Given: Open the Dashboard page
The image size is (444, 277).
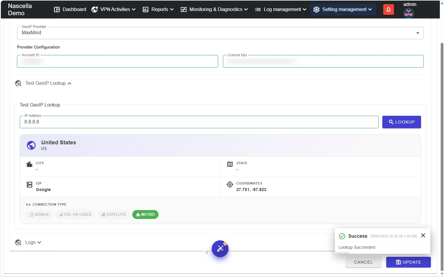Looking at the screenshot, I should 70,9.
